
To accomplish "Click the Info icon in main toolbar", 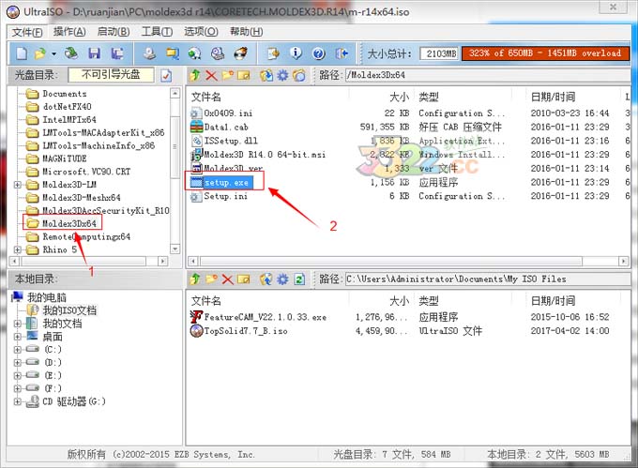I will [x=296, y=53].
